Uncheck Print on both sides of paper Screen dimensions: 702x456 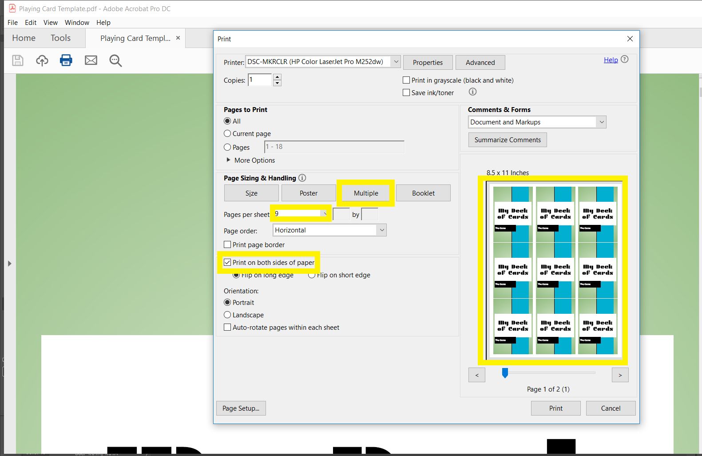[227, 263]
